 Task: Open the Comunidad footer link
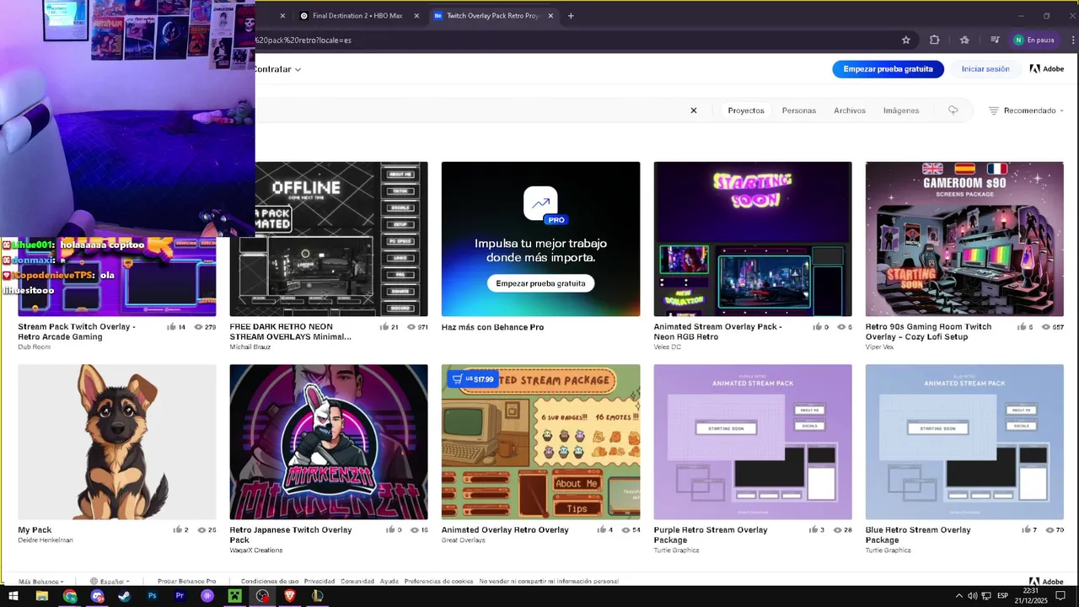(x=357, y=582)
